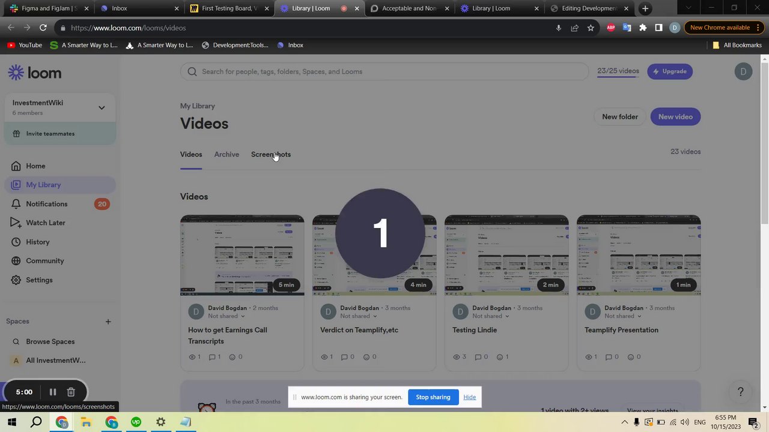The image size is (769, 432).
Task: Click comments icon on Verdict on Teamplify card
Action: (344, 357)
